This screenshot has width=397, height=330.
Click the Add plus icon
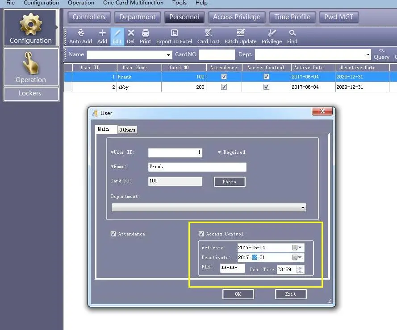[102, 37]
